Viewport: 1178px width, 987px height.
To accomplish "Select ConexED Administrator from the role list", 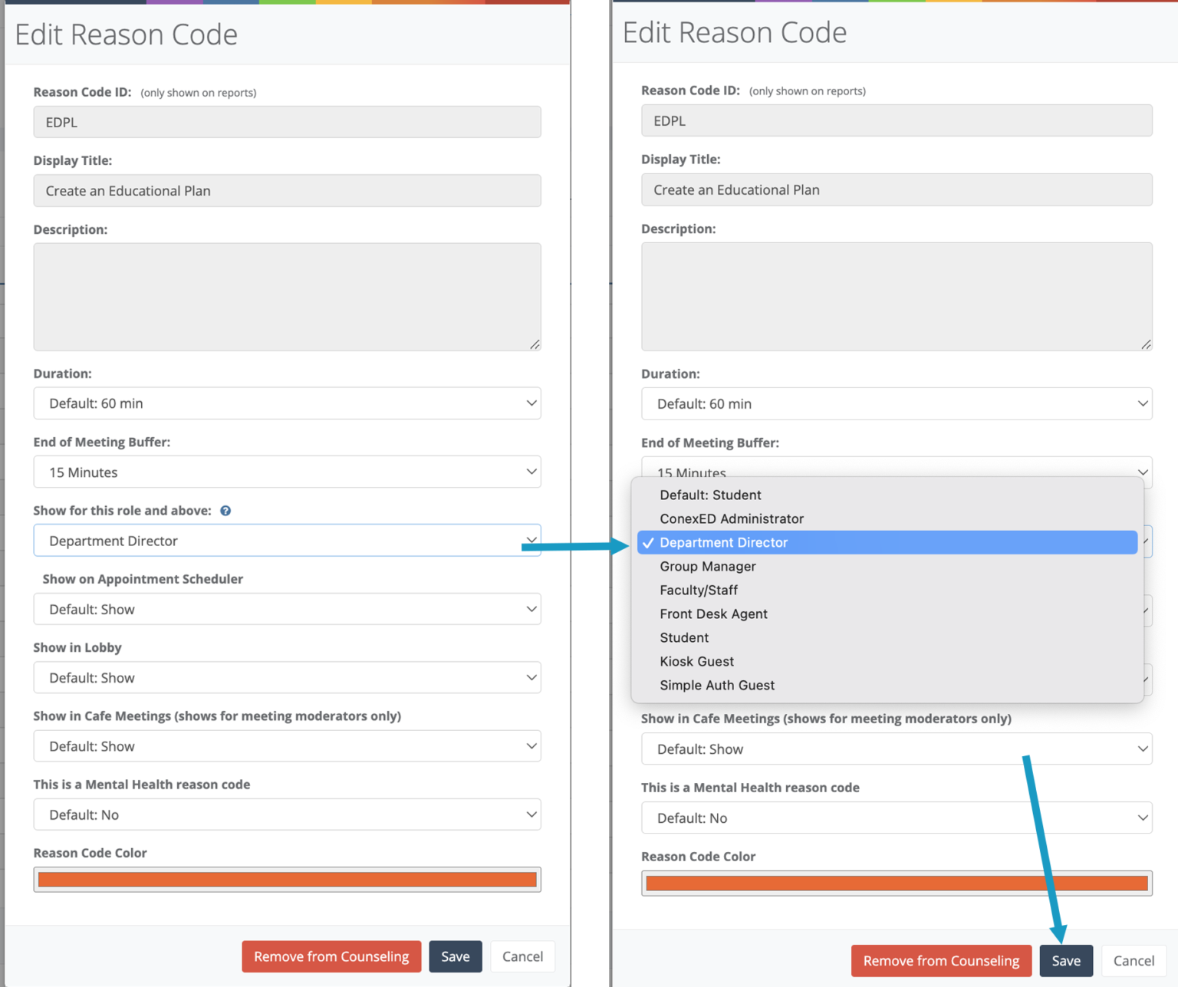I will click(731, 518).
